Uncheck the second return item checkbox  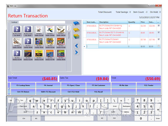[x=159, y=32]
